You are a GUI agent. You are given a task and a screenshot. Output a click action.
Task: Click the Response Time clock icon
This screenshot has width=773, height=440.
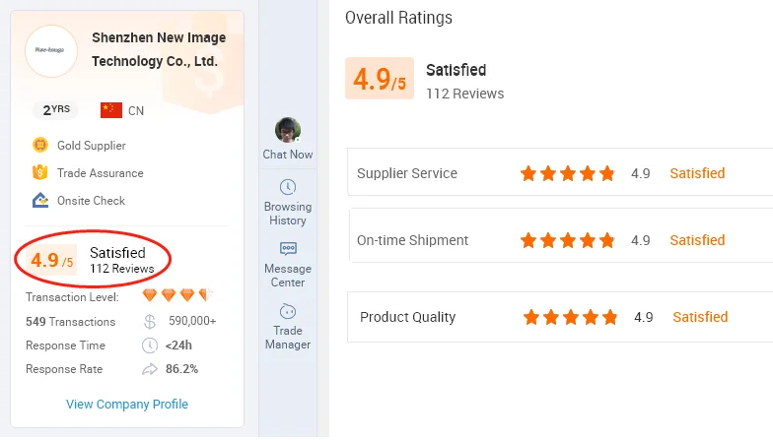[x=150, y=345]
